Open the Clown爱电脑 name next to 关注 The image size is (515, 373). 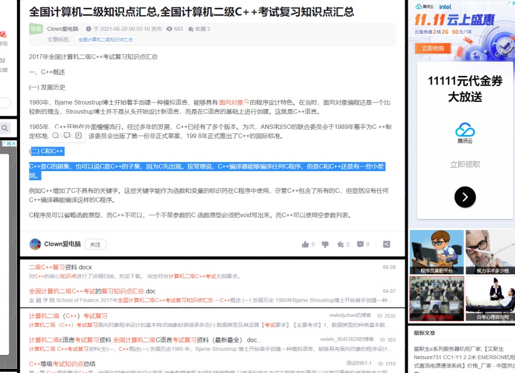pos(62,244)
